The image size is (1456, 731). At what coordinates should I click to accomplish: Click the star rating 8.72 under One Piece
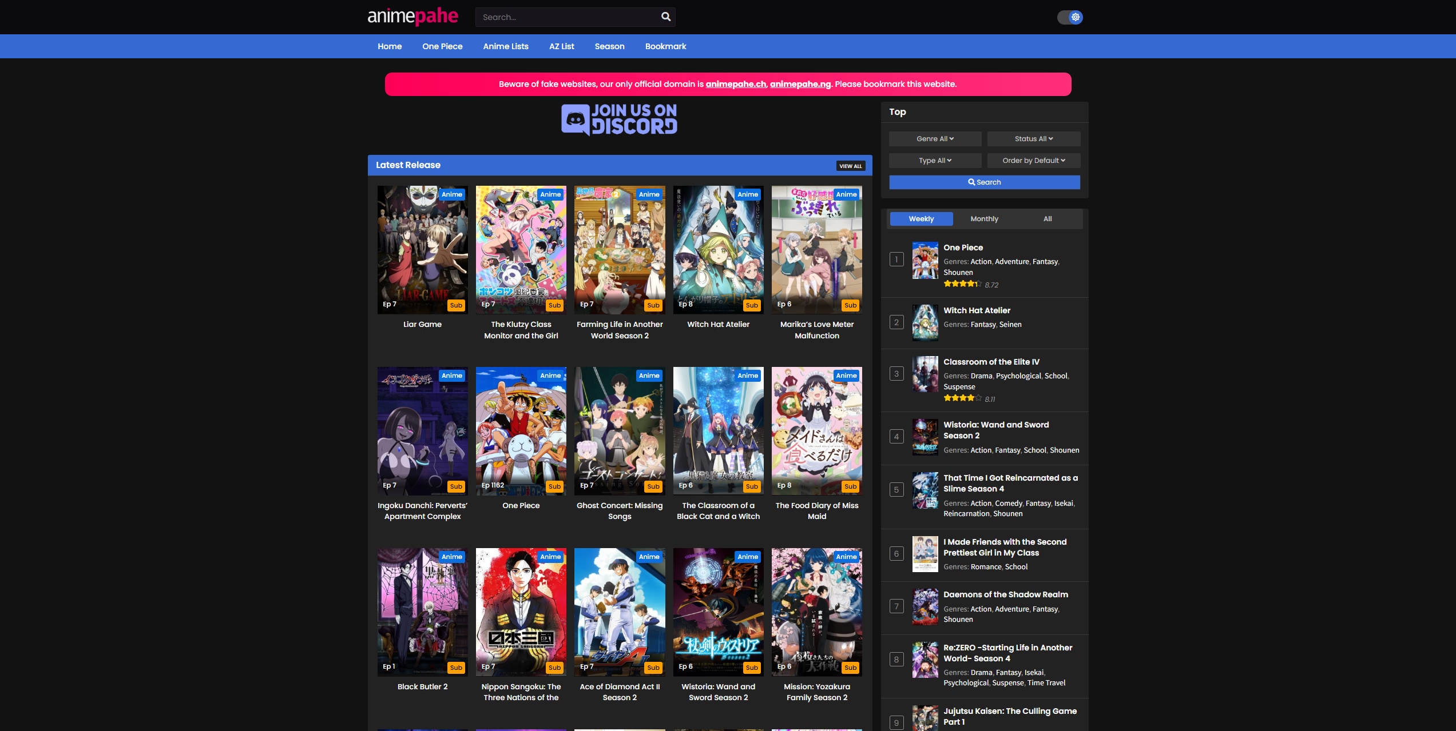tap(971, 284)
